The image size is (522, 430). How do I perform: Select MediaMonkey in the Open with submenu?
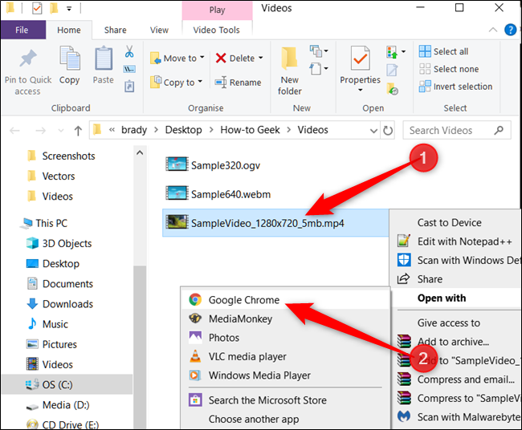pyautogui.click(x=285, y=318)
